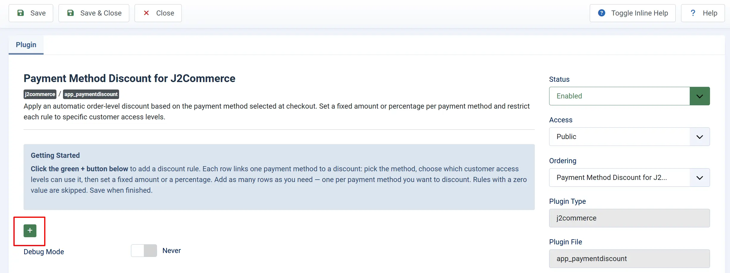Switch to the Plugin tab
Image resolution: width=730 pixels, height=273 pixels.
point(26,45)
